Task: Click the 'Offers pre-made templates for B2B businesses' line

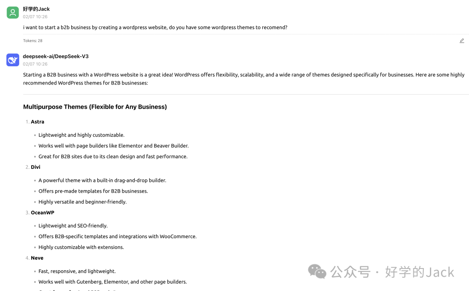Action: tap(93, 191)
